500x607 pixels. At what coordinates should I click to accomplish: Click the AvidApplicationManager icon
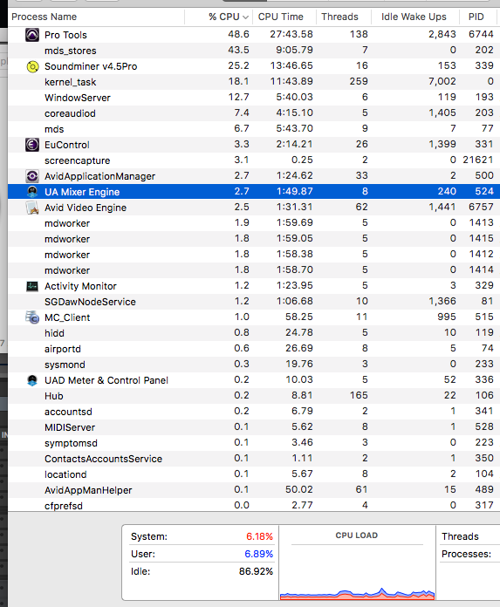click(32, 176)
